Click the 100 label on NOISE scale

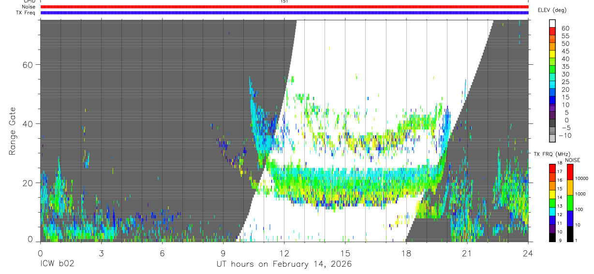pos(579,209)
